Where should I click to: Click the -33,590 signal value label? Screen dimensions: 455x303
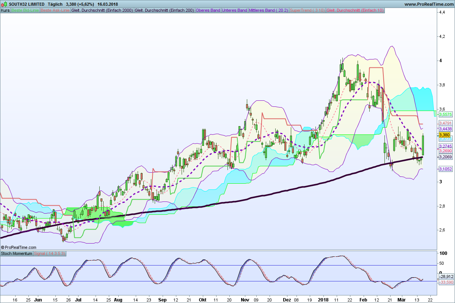point(446,282)
